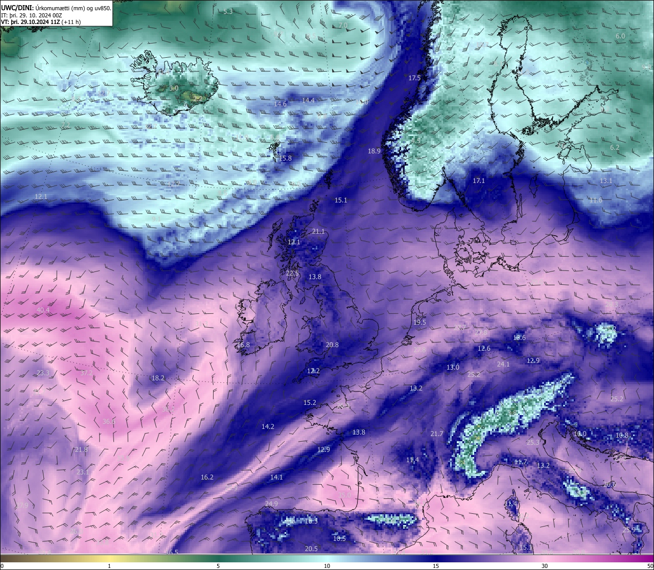Viewport: 654px width, 570px height.
Task: Click the 18.9 value label
Action: pos(374,151)
